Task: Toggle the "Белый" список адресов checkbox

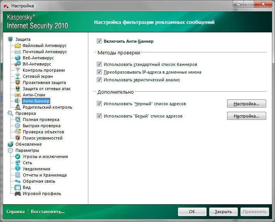Action: (x=99, y=116)
